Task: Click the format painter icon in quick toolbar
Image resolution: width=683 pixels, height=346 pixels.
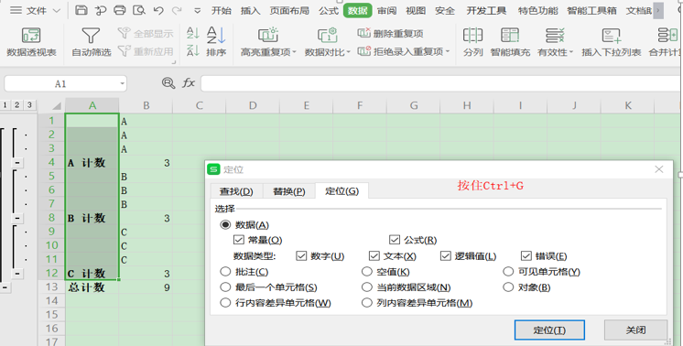Action: (x=101, y=10)
